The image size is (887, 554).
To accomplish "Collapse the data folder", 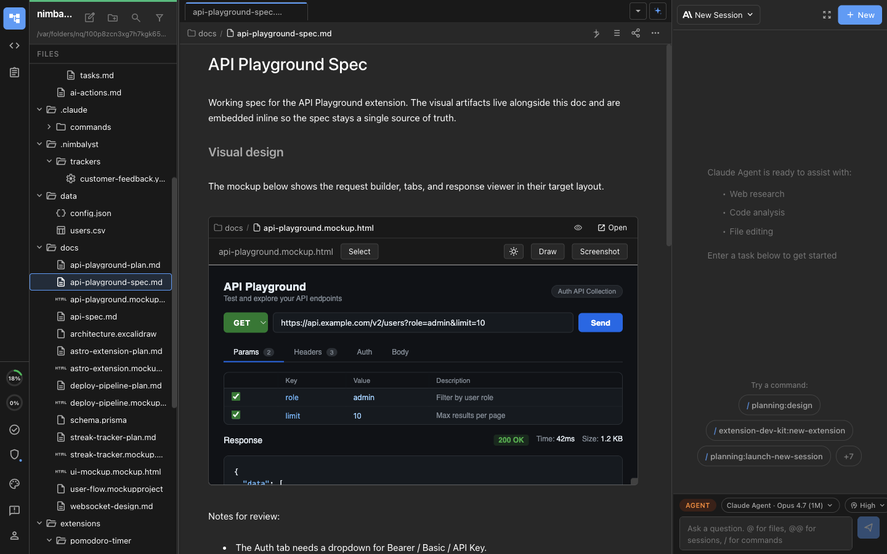I will 39,196.
